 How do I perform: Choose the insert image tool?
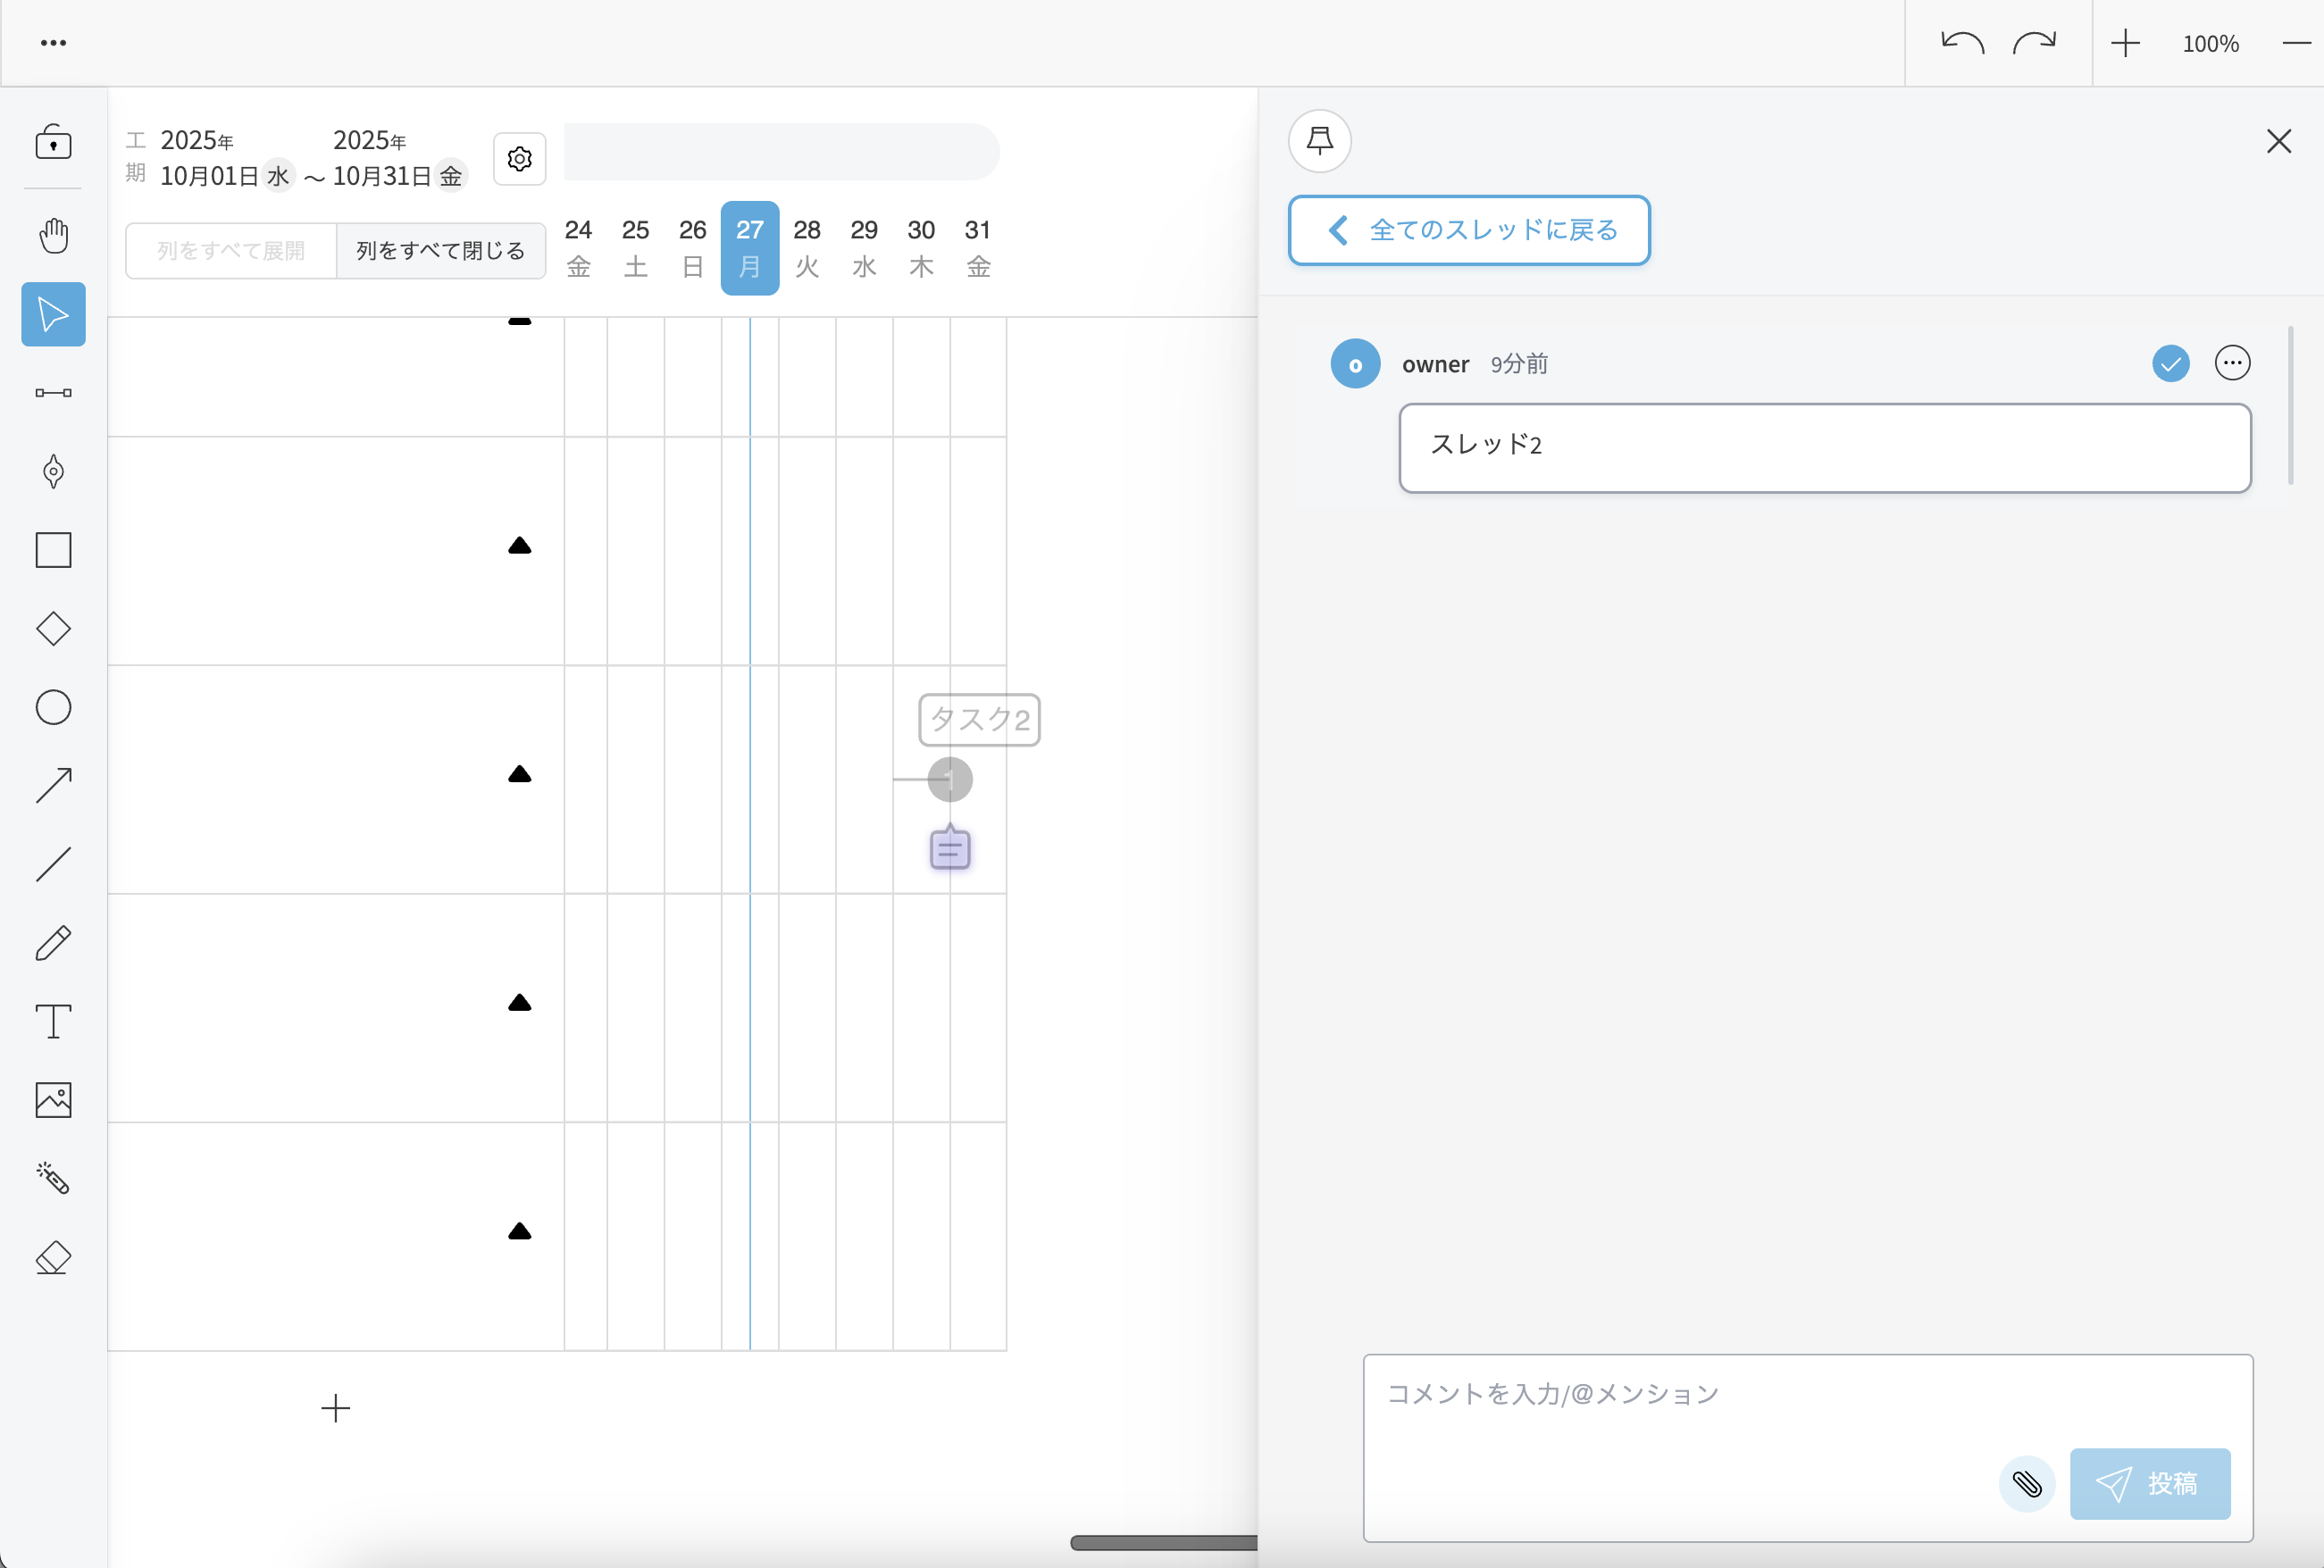[53, 1100]
